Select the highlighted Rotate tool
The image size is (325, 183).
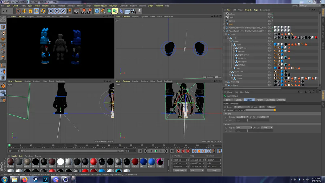click(x=36, y=11)
